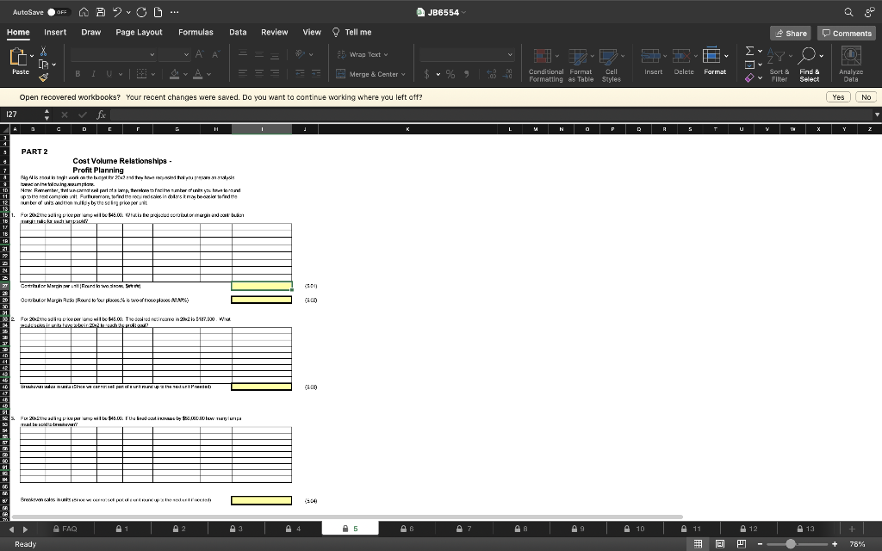This screenshot has width=882, height=551.
Task: Open the Fill Color dropdown arrow
Action: (185, 76)
